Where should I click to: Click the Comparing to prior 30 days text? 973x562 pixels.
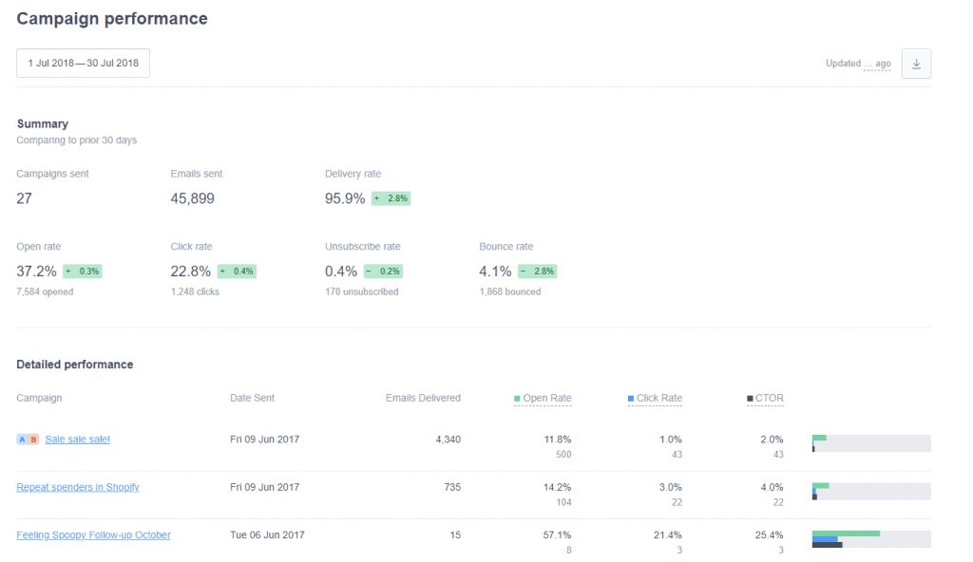coord(77,140)
